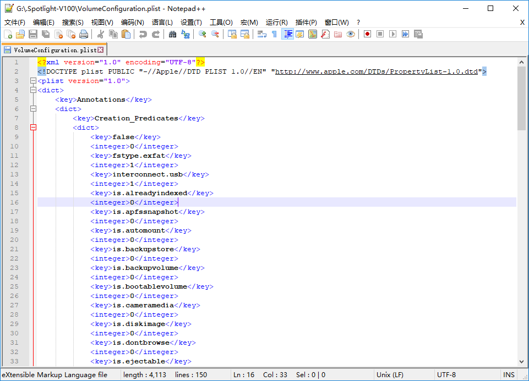Toggle show all characters pilcrow
Screen dimensions: 529x381
[x=275, y=34]
